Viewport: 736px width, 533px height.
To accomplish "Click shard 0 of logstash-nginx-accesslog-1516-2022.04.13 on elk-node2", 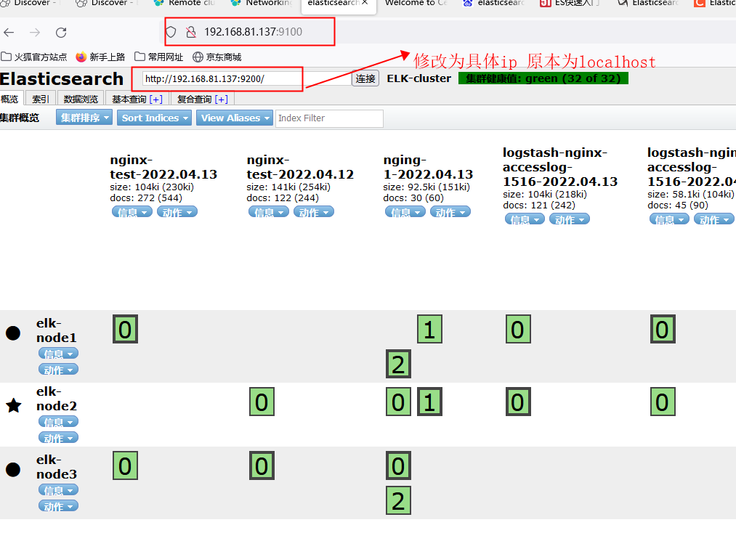I will click(518, 402).
